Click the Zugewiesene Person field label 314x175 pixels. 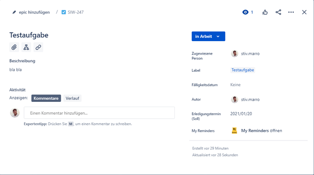pos(202,56)
